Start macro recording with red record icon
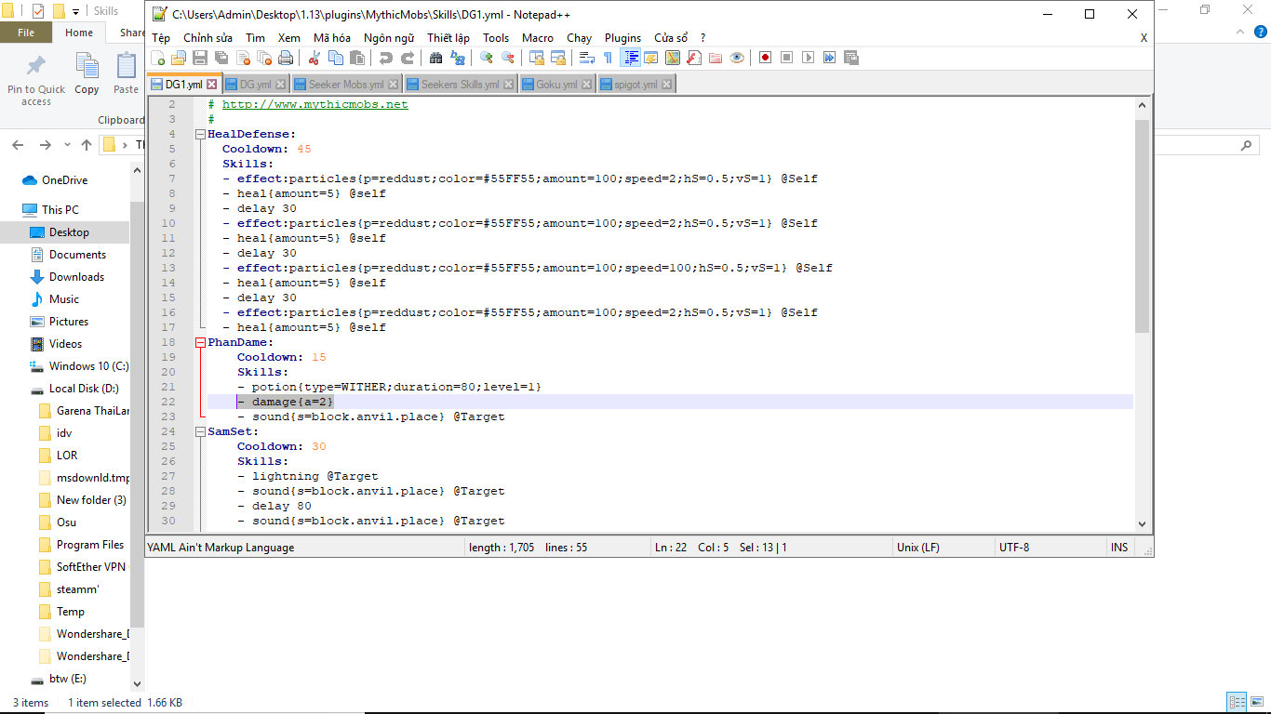The image size is (1271, 714). [765, 58]
